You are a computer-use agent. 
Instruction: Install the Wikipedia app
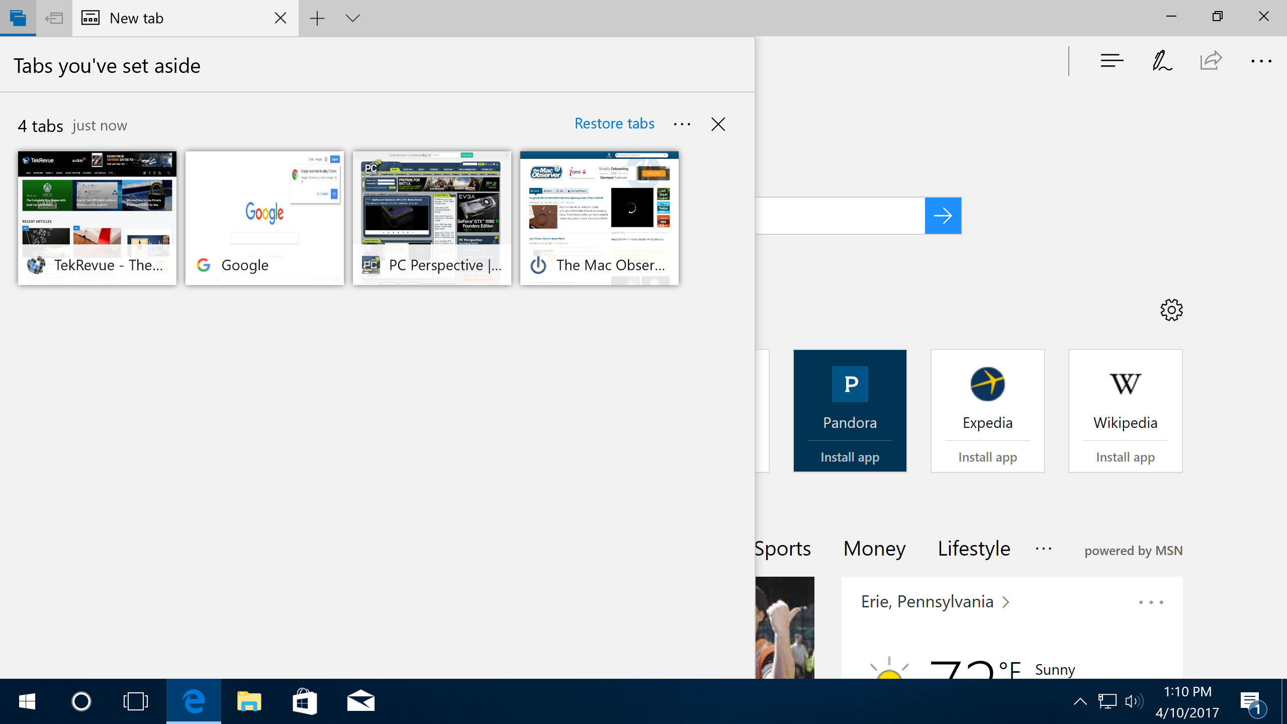pyautogui.click(x=1126, y=457)
